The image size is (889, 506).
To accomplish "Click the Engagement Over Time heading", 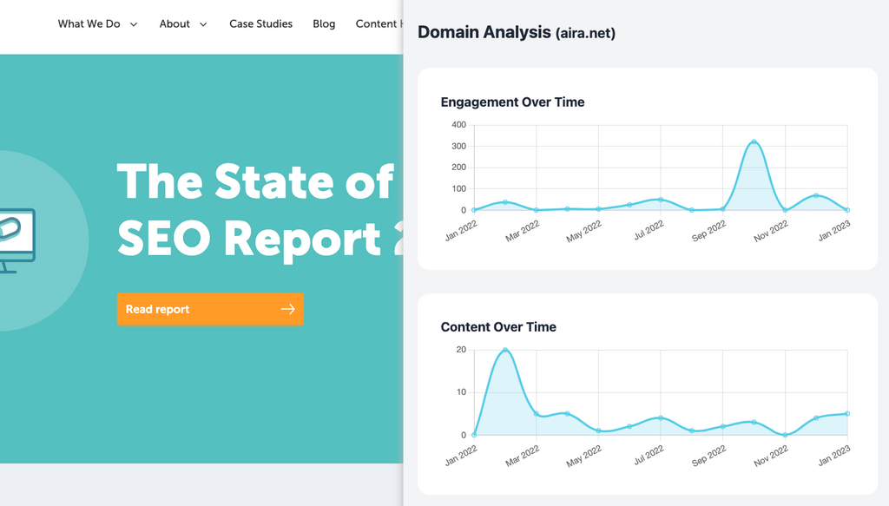I will tap(512, 102).
